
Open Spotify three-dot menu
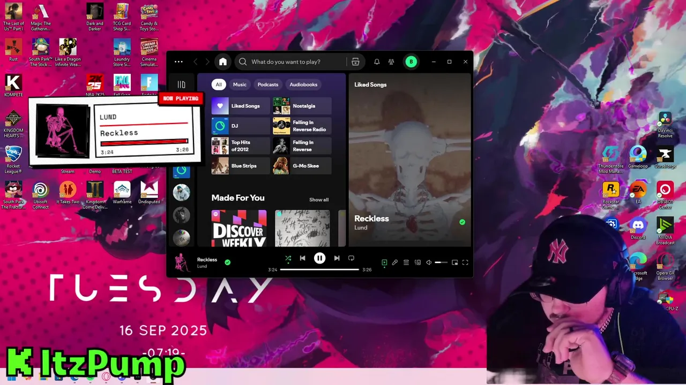[178, 61]
